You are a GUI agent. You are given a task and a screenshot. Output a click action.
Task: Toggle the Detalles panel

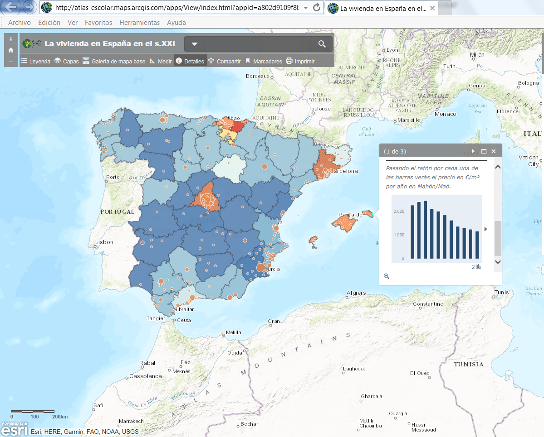point(190,61)
